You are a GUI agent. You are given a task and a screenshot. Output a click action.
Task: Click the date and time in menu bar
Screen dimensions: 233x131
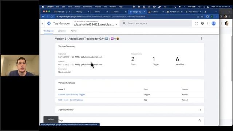tap(221, 7)
